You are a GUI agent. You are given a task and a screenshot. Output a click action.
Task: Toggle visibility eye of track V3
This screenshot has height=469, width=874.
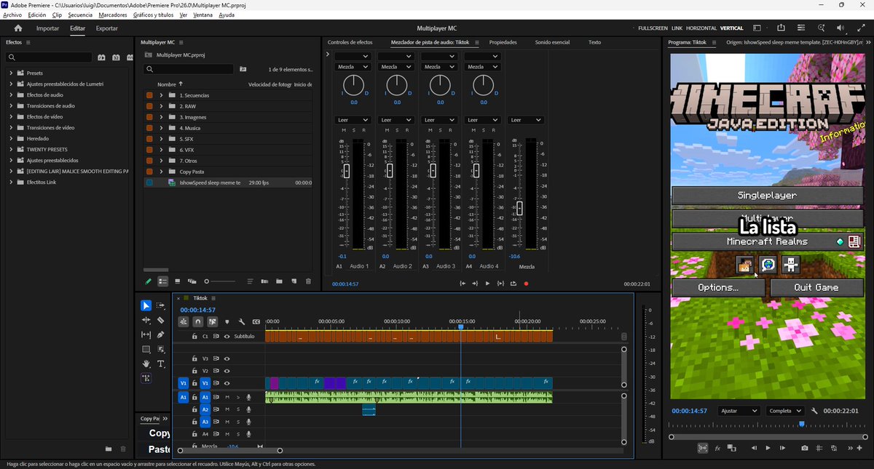point(227,358)
